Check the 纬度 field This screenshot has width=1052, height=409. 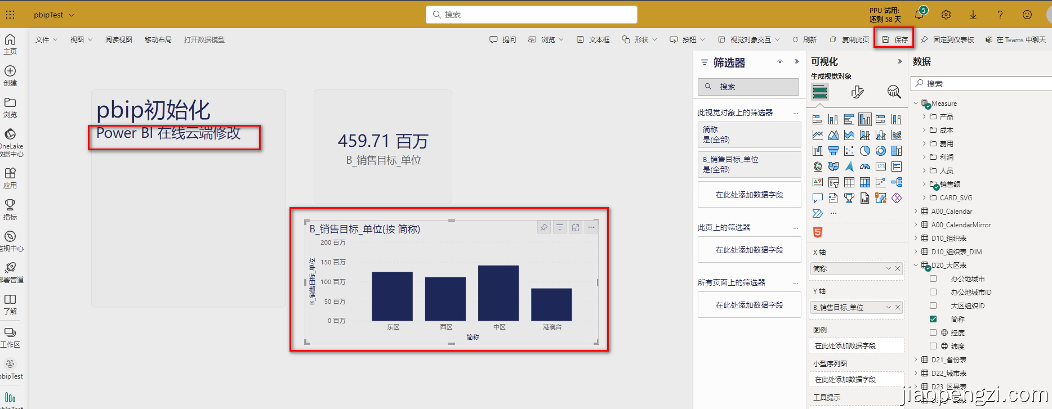click(933, 346)
